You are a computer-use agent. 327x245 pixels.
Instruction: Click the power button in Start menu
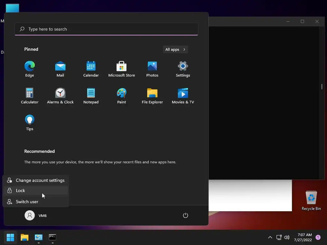point(186,215)
